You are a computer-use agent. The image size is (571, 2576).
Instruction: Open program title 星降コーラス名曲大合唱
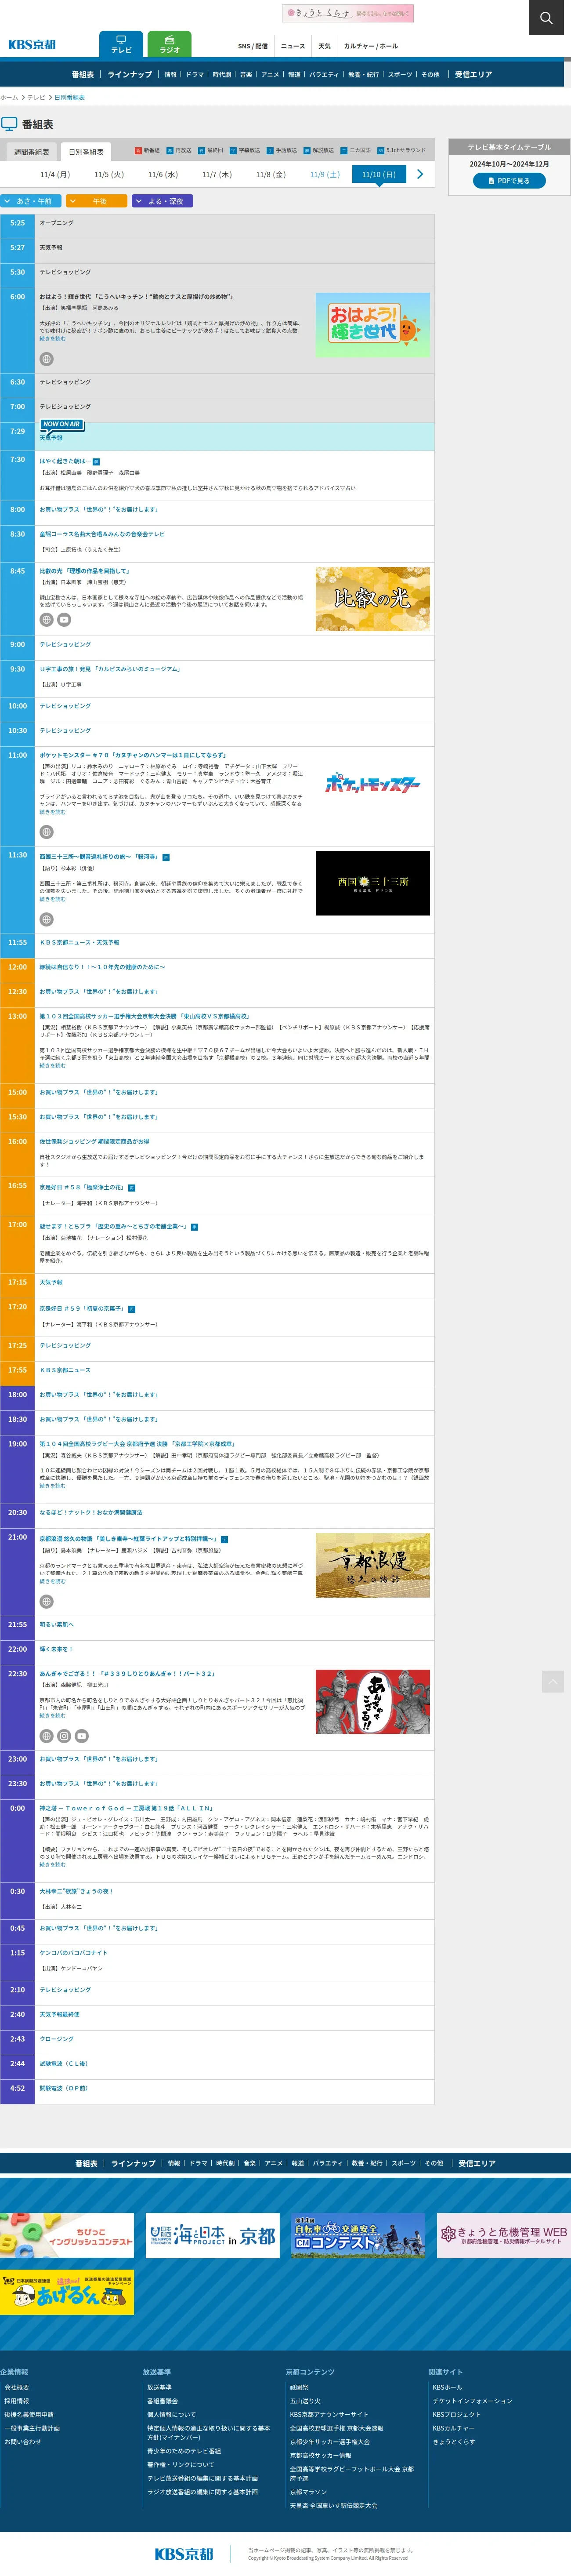pos(102,534)
